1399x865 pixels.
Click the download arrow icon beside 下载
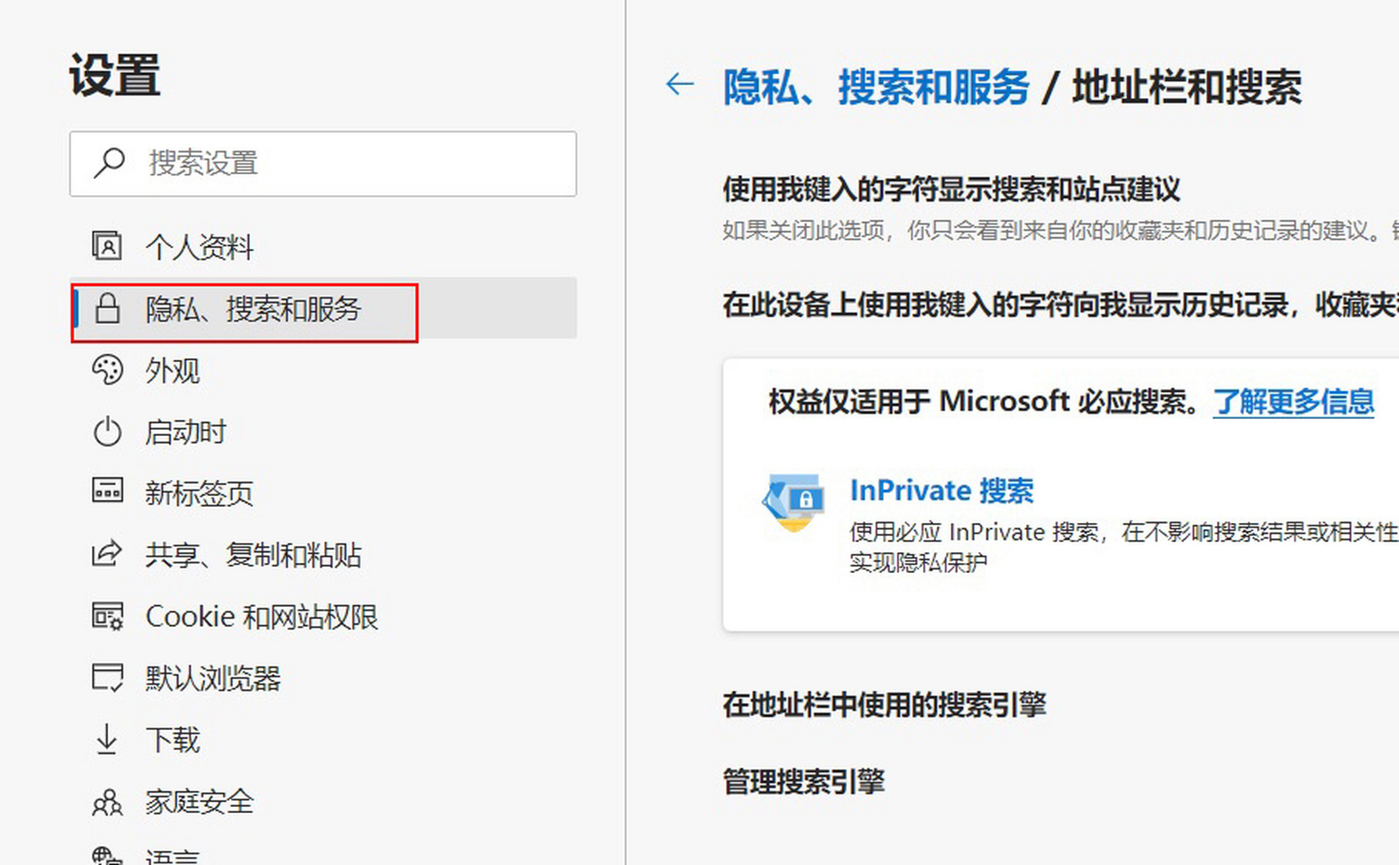[107, 739]
